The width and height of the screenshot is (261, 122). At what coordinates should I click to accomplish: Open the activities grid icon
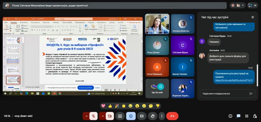click(x=247, y=116)
